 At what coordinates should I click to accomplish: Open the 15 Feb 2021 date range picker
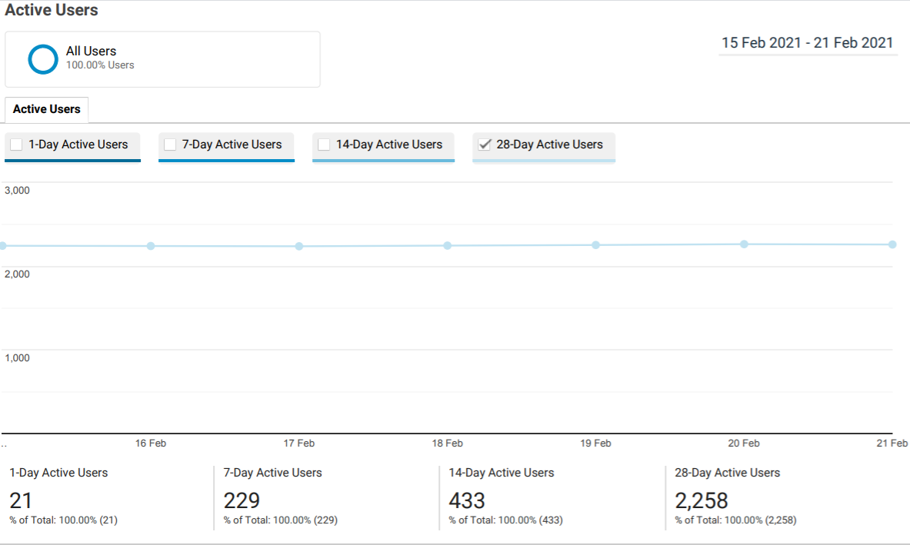pos(807,43)
